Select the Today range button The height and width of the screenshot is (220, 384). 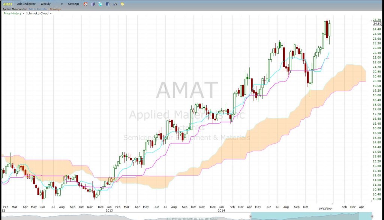point(213,218)
